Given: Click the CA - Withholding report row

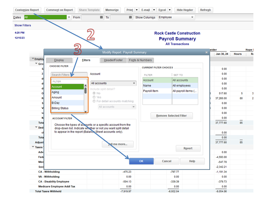Looking at the screenshot, I should (49, 172).
